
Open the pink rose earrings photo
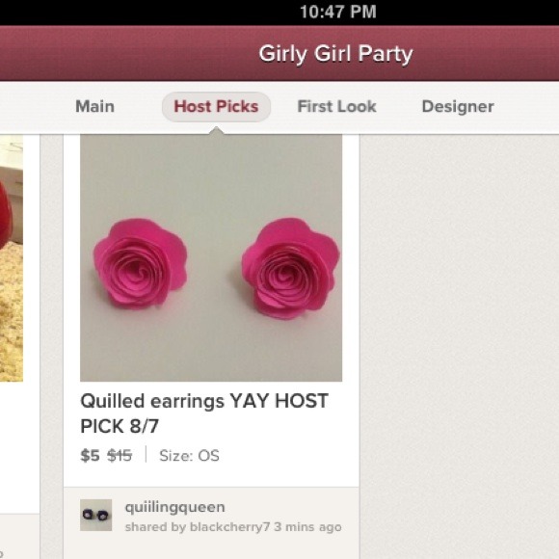pos(211,257)
